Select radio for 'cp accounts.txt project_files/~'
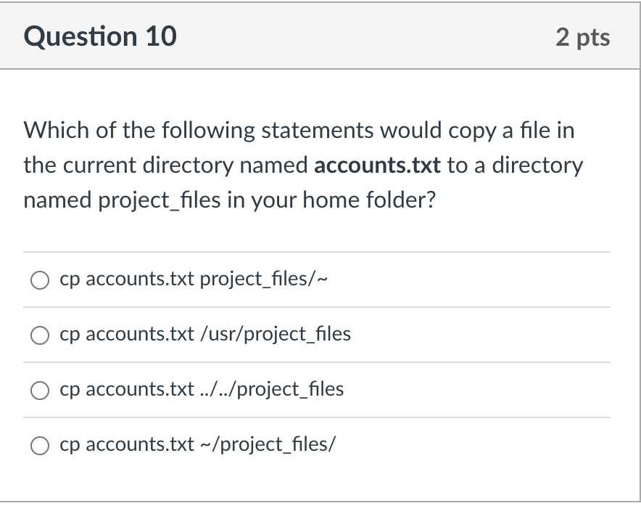The width and height of the screenshot is (641, 514). 41,280
